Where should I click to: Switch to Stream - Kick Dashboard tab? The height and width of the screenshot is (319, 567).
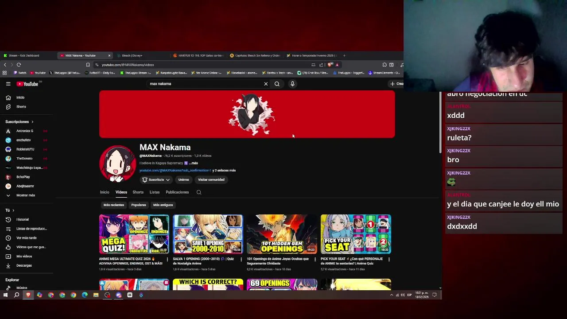[x=27, y=55]
